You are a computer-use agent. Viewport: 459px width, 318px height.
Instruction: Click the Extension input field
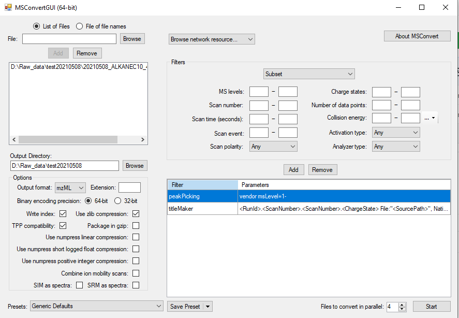click(130, 187)
